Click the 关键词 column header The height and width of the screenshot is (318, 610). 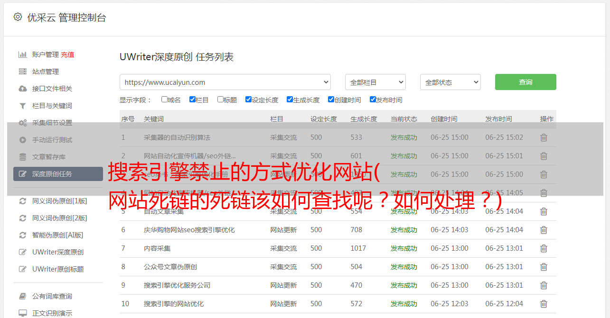tap(154, 119)
